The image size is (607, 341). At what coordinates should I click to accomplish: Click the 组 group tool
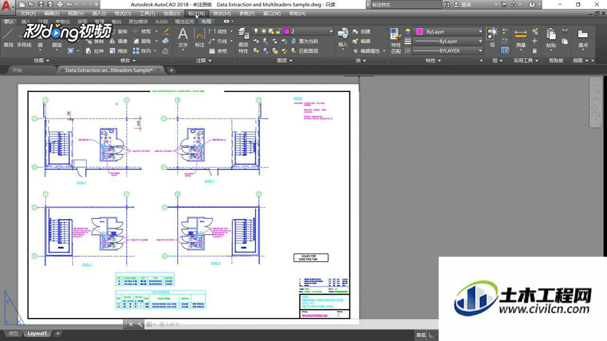(492, 37)
